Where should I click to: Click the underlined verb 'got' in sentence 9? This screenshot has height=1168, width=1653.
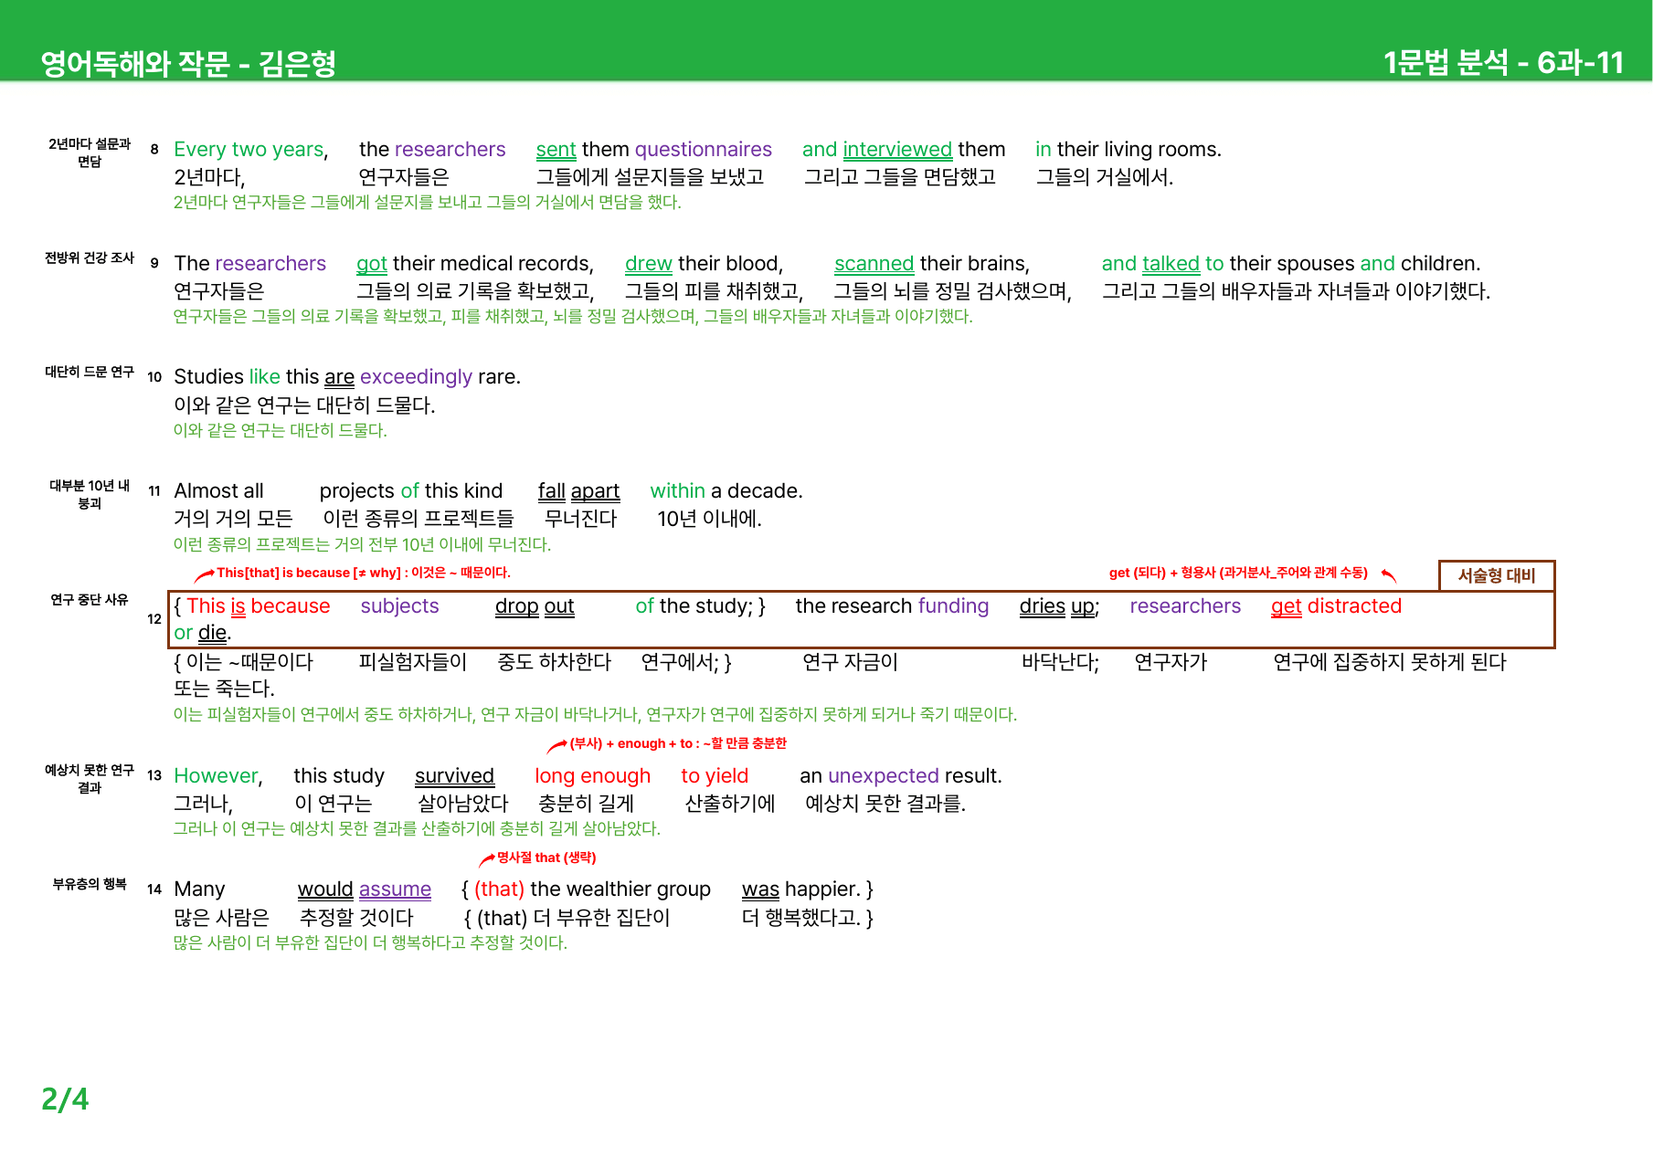pyautogui.click(x=372, y=264)
